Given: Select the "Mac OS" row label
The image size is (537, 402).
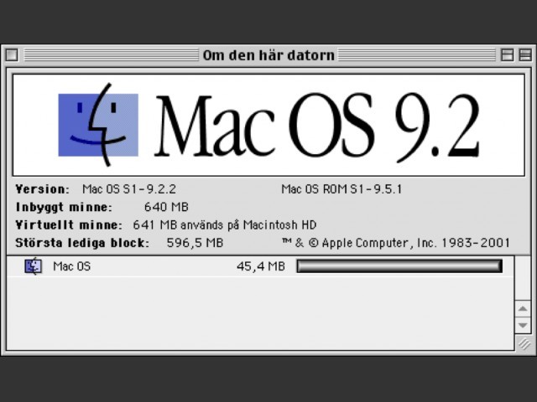Looking at the screenshot, I should pos(72,266).
